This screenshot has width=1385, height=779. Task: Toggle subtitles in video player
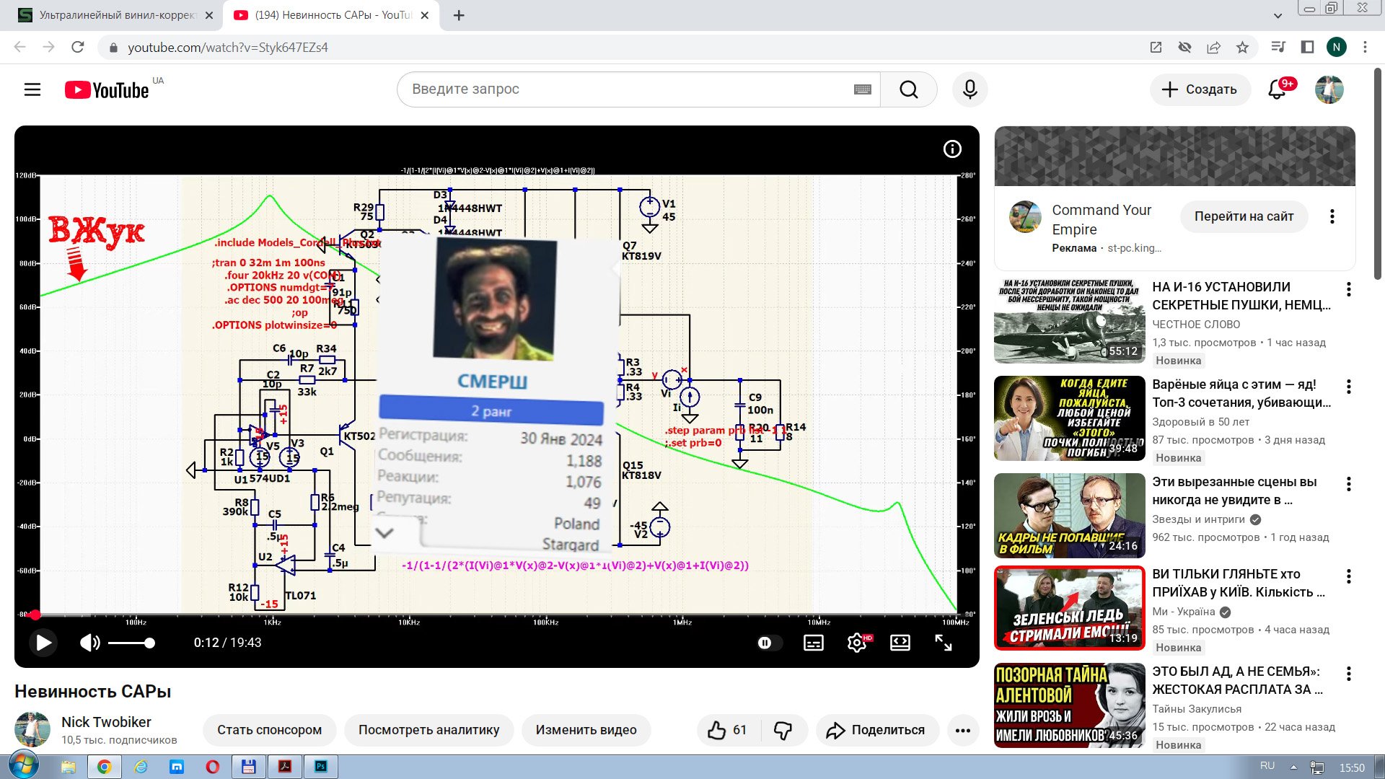point(813,643)
